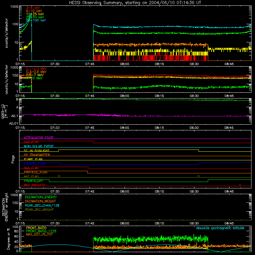Select the '25-50 keV' legend label
Screen dimensions: 255x255
tap(35, 17)
